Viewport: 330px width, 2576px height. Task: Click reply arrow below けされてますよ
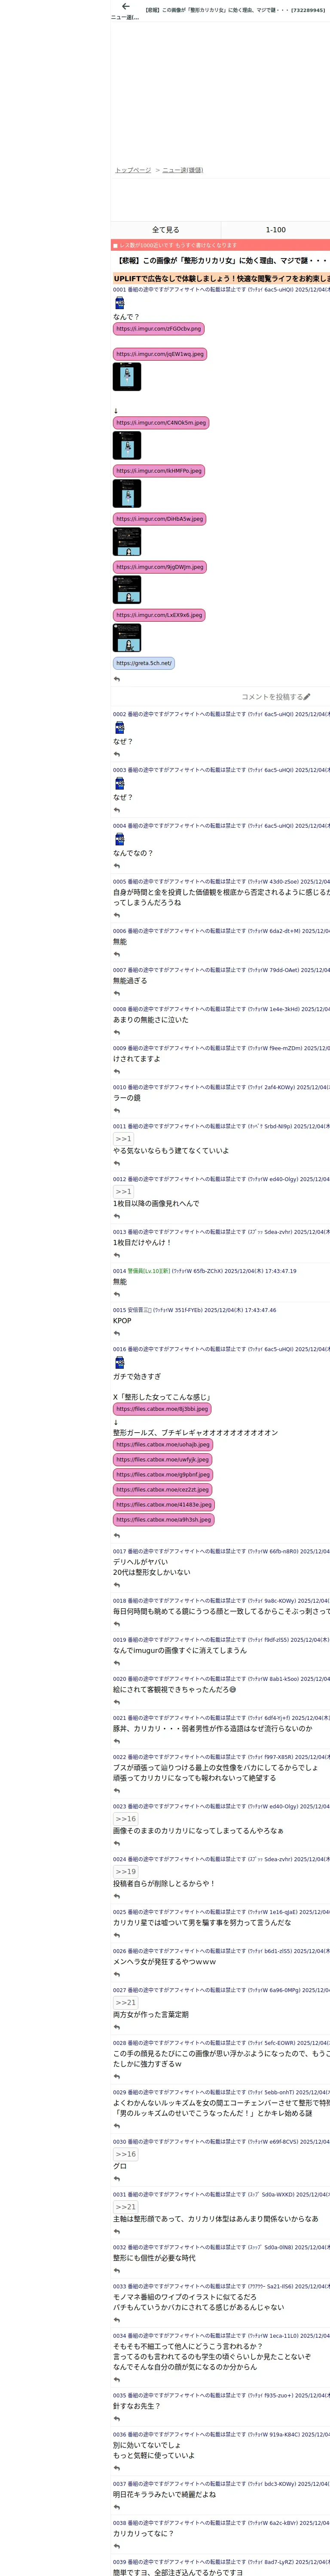(x=117, y=1071)
